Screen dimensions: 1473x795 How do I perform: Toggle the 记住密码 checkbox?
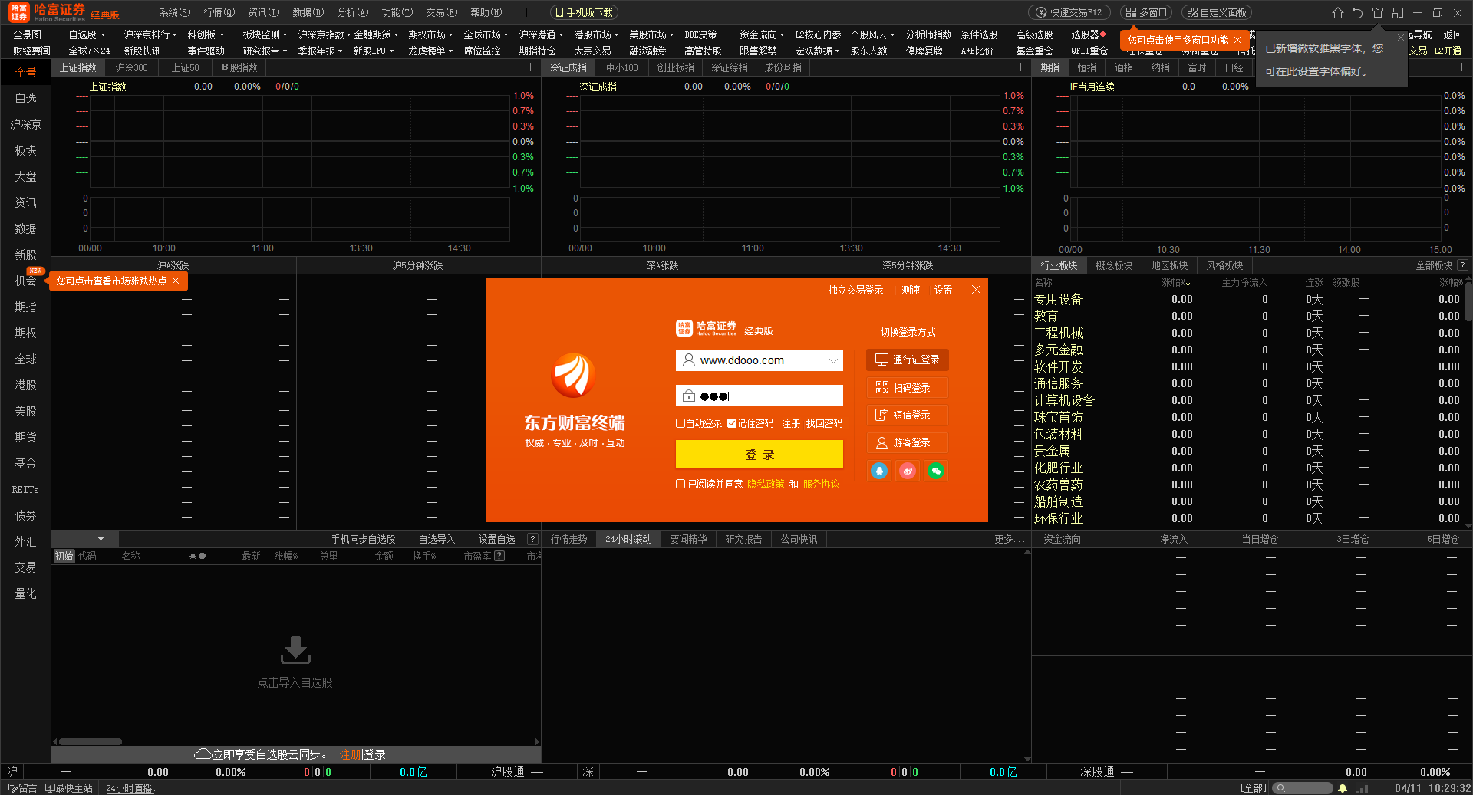(732, 424)
